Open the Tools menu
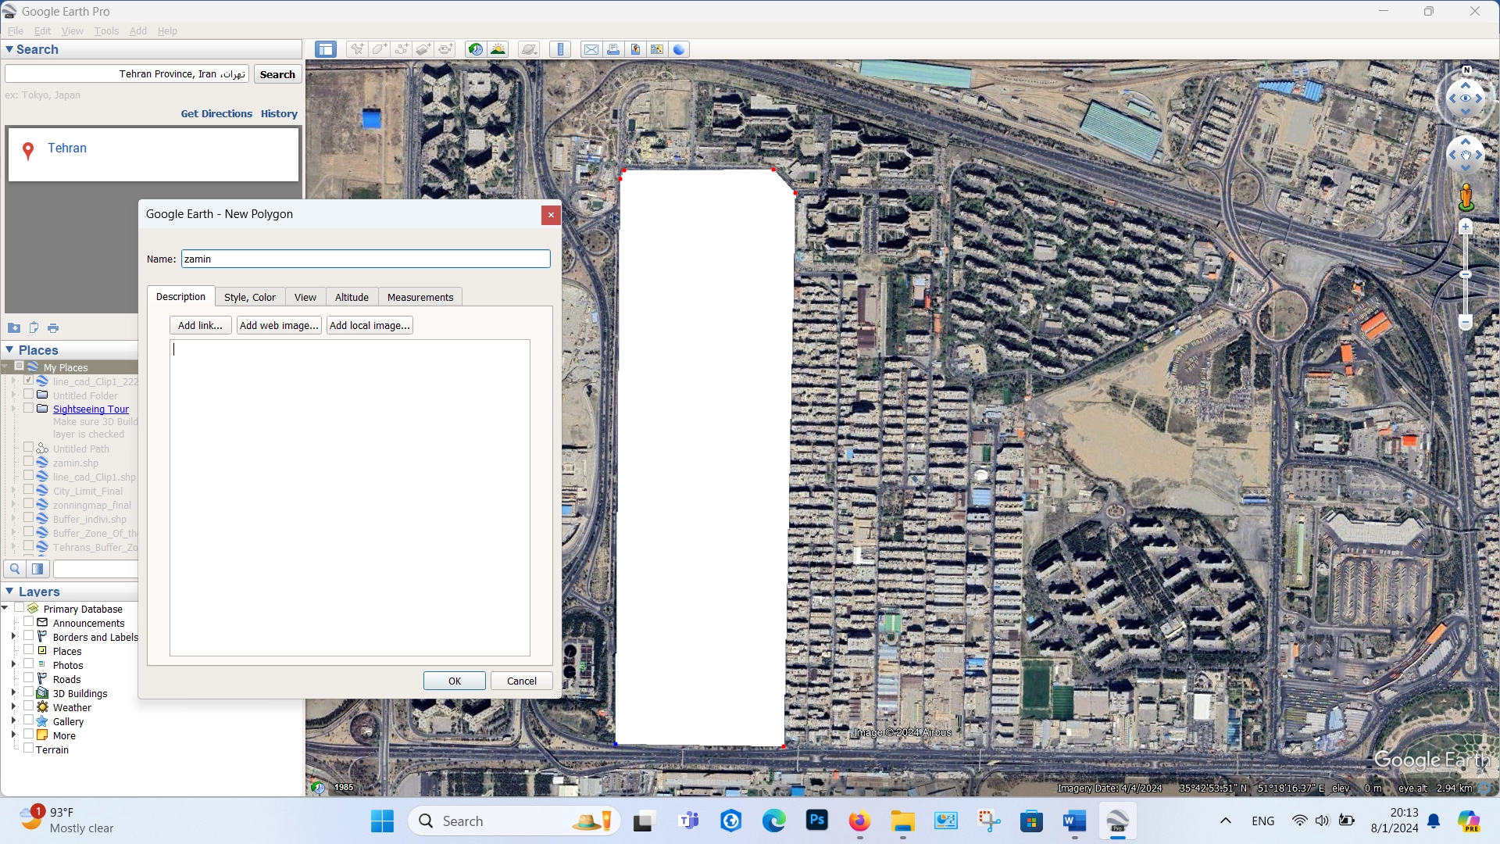 [x=106, y=30]
